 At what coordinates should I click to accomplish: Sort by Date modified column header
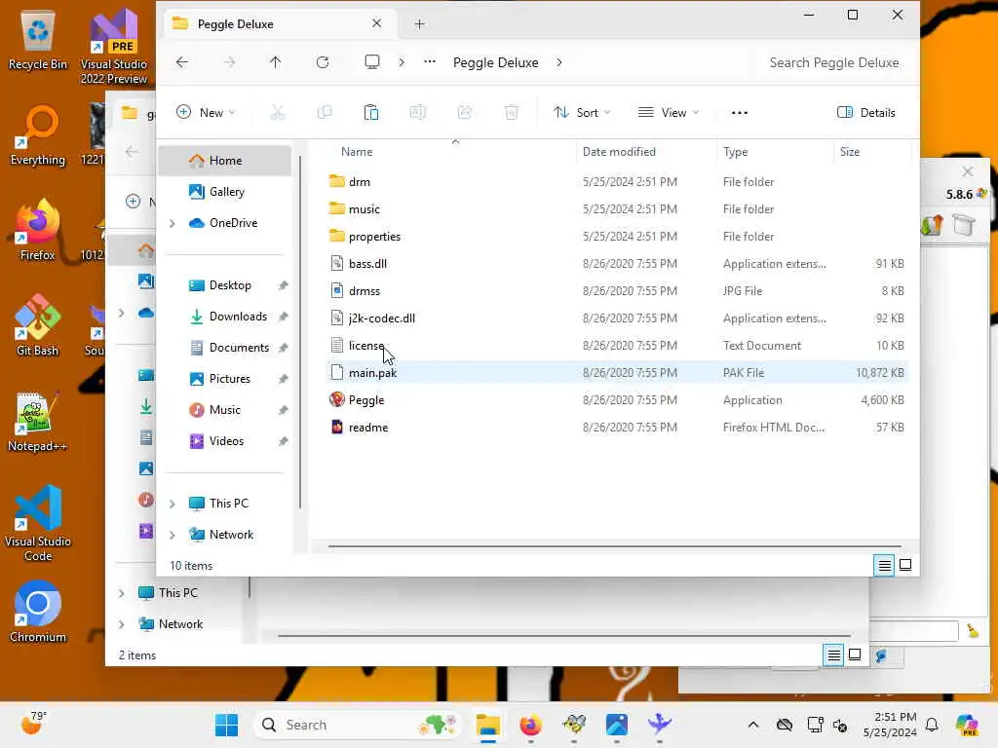click(x=646, y=152)
